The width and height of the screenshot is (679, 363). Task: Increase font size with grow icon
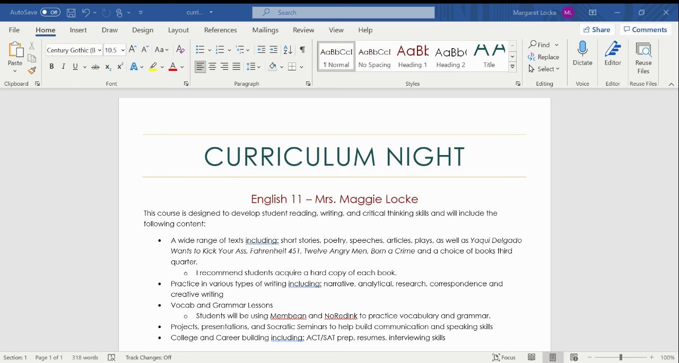[x=133, y=49]
